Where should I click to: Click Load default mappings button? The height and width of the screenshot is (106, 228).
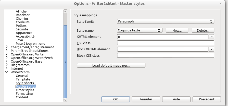coord(111,65)
